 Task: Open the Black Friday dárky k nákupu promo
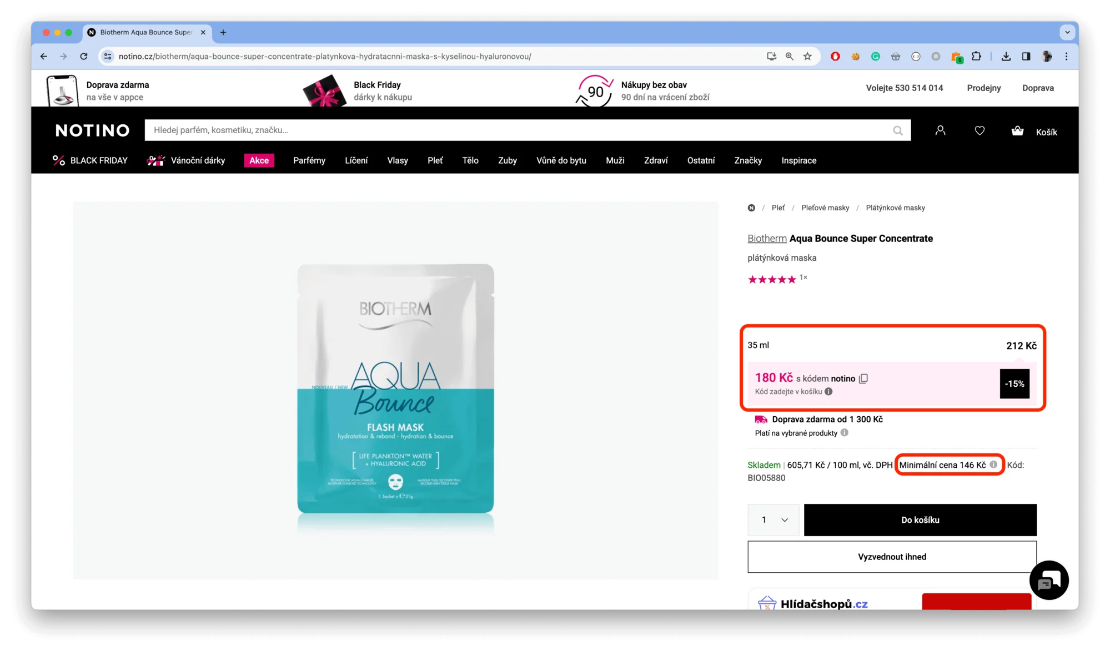358,90
